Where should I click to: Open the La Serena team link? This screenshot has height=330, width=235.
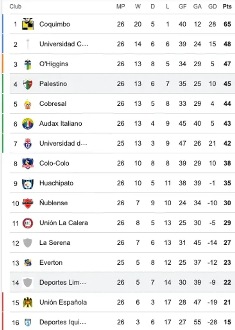[x=55, y=242]
